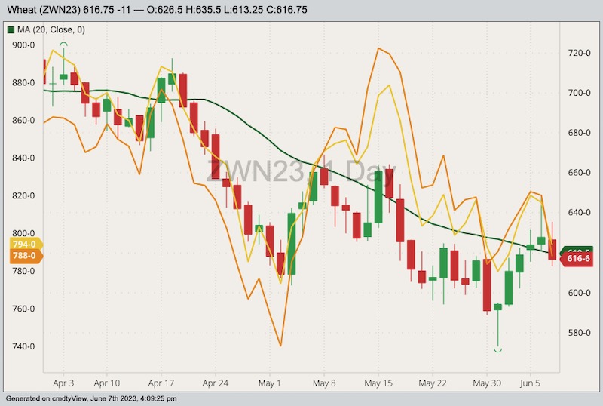Click the long red candle at May 30

pos(487,284)
